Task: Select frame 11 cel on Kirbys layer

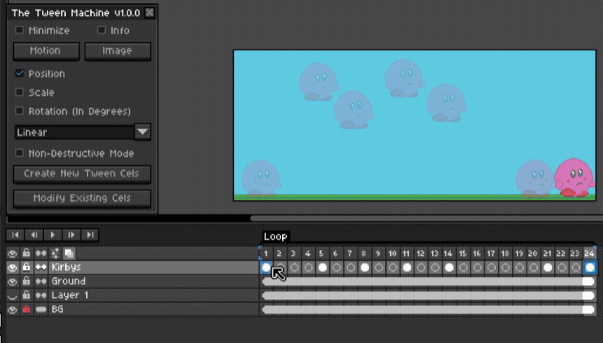Action: 406,267
